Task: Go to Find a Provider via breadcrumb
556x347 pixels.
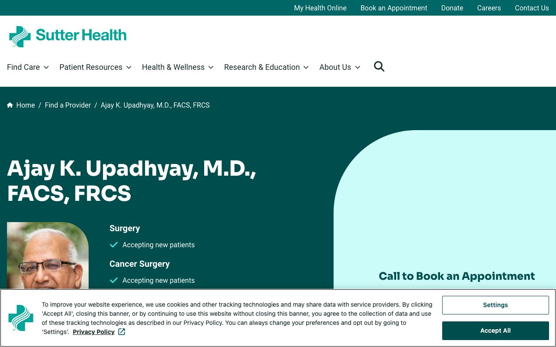Action: click(x=68, y=105)
